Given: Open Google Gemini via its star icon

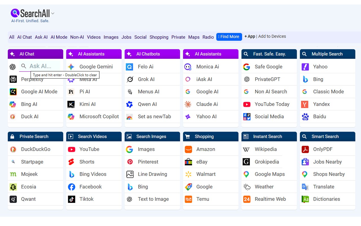Looking at the screenshot, I should pos(71,67).
